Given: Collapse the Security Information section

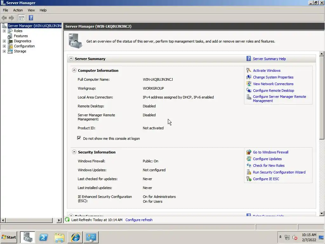Looking at the screenshot, I should [74, 152].
